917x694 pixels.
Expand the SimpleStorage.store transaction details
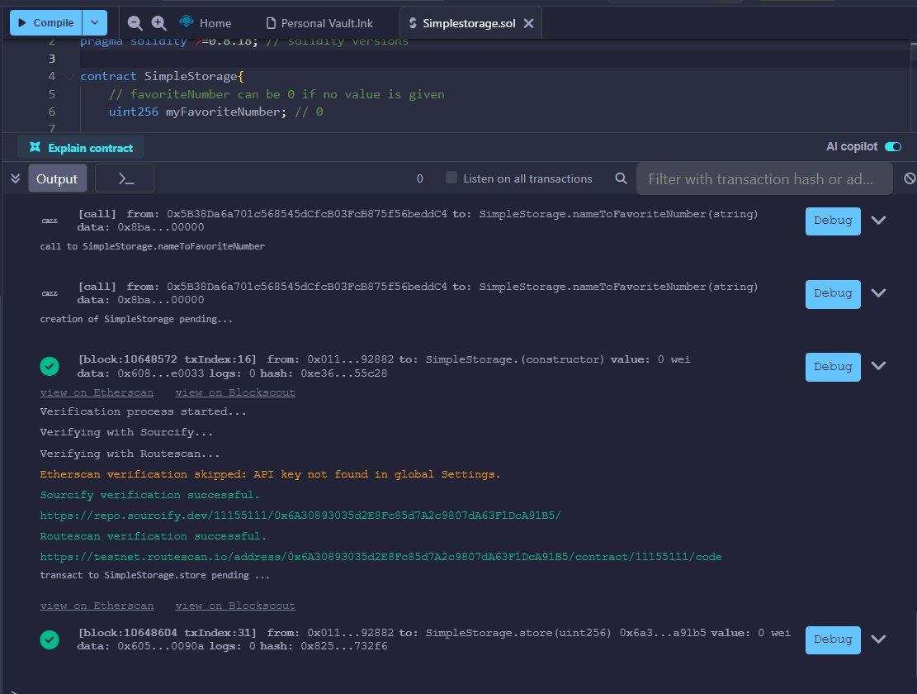[878, 639]
